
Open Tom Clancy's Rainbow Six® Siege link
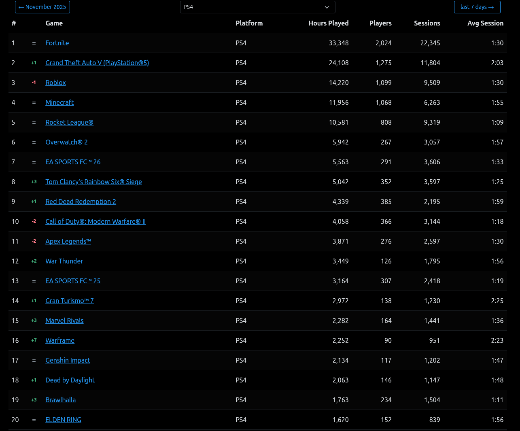click(93, 182)
